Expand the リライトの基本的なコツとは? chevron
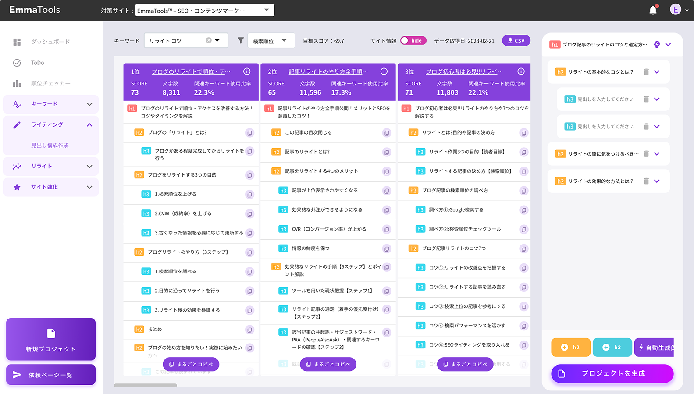The height and width of the screenshot is (394, 694). click(x=657, y=72)
